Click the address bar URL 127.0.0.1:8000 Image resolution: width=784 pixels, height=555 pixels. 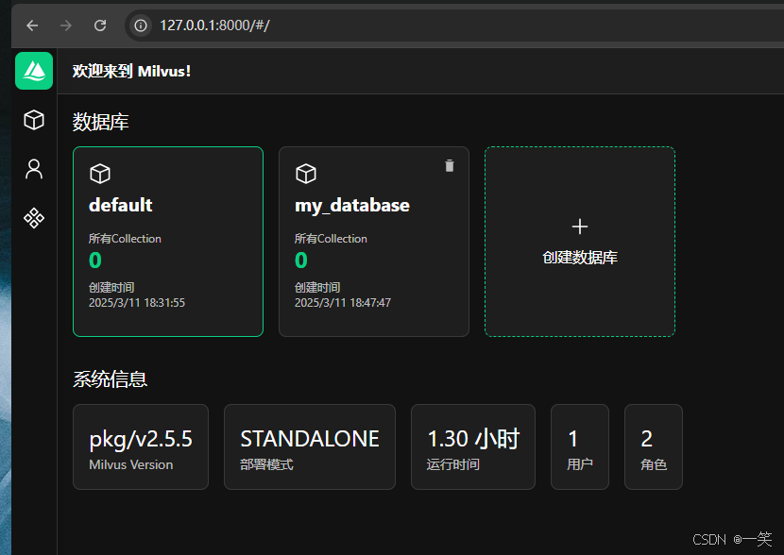214,25
